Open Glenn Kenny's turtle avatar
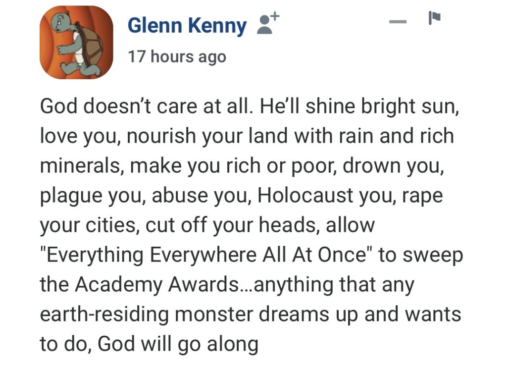507x366 pixels. [x=76, y=42]
